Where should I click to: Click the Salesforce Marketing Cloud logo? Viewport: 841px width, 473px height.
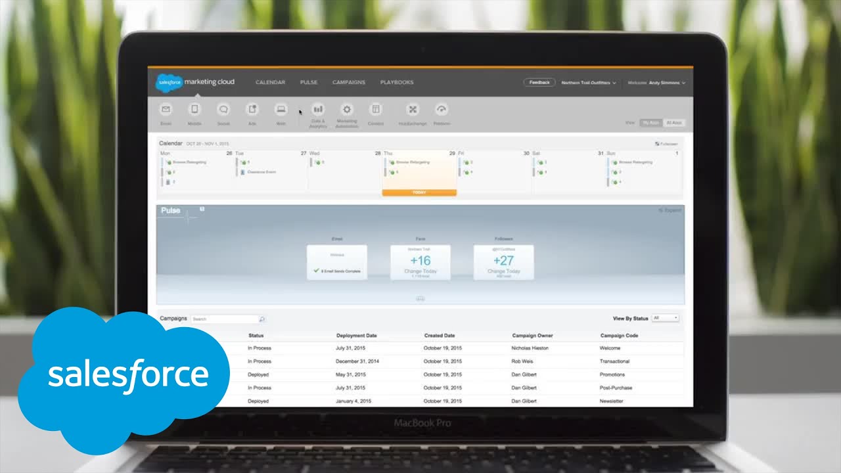pyautogui.click(x=195, y=82)
